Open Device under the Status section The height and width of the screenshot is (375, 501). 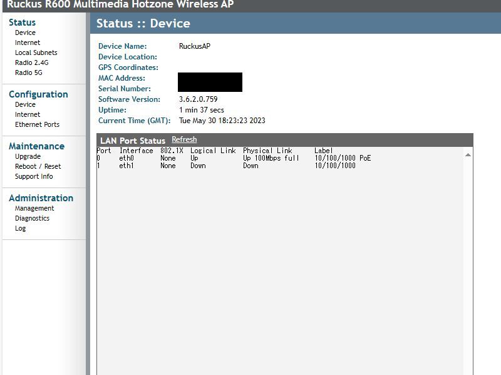[x=25, y=33]
